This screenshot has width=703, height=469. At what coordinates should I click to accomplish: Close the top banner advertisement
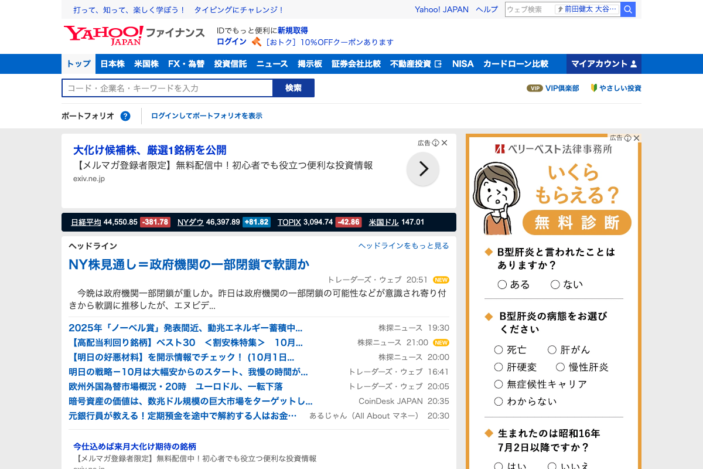point(445,143)
